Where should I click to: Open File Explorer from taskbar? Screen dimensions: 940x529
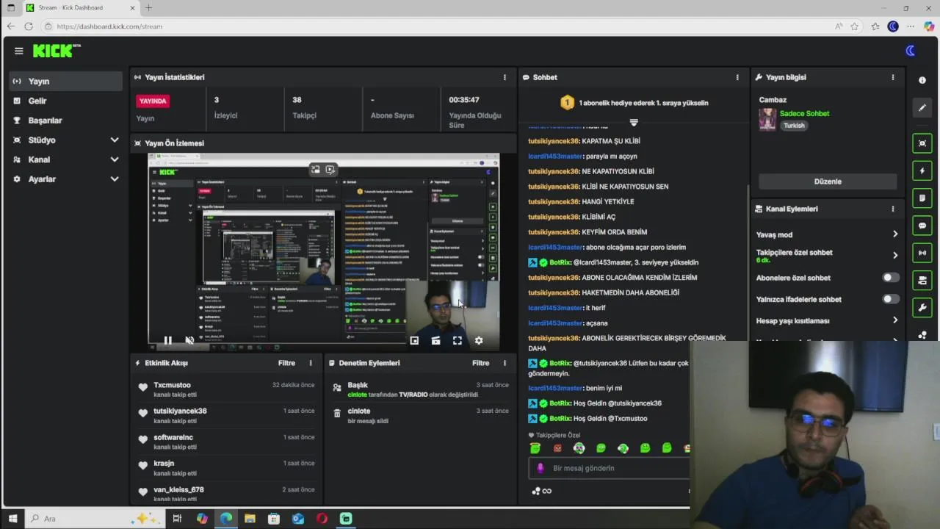(250, 519)
